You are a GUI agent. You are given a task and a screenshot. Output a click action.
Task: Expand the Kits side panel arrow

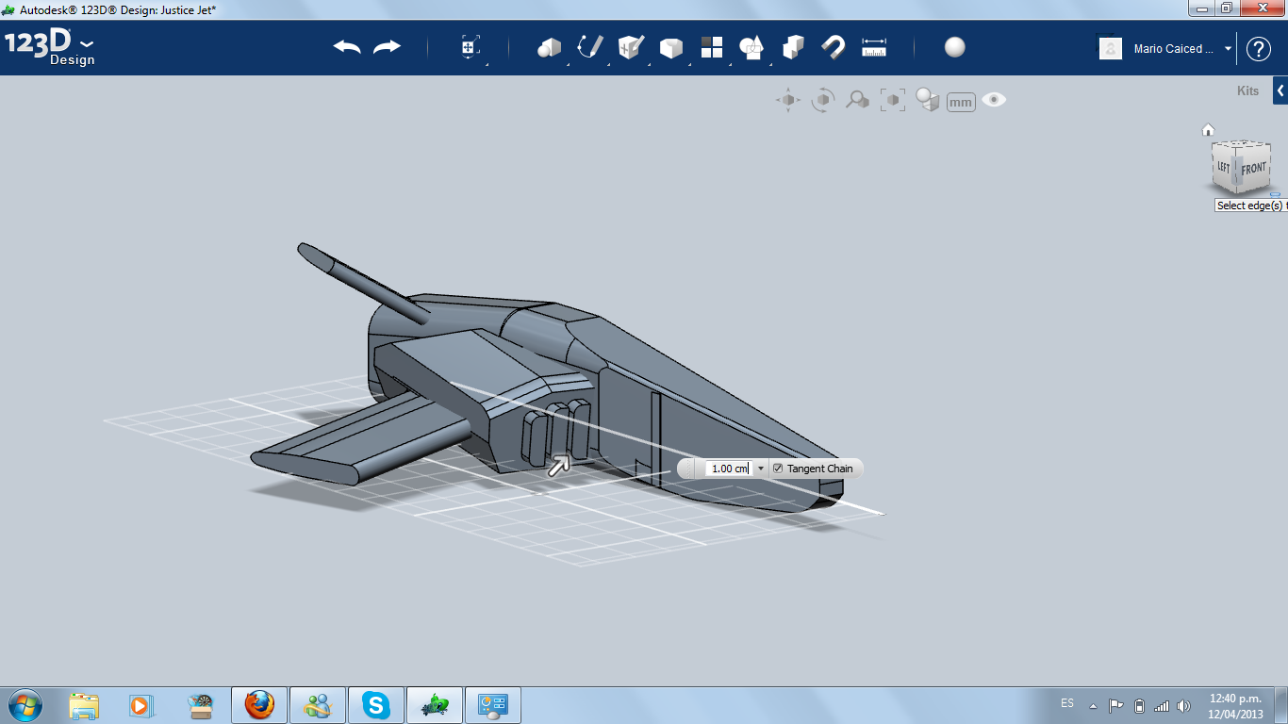tap(1280, 91)
